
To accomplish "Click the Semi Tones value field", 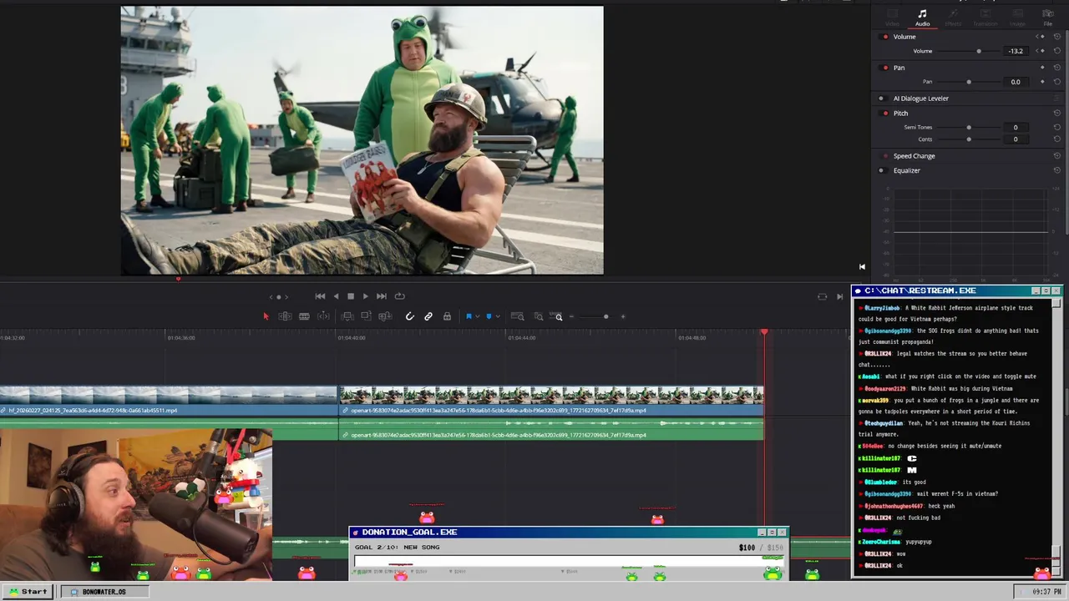I will tap(1016, 128).
